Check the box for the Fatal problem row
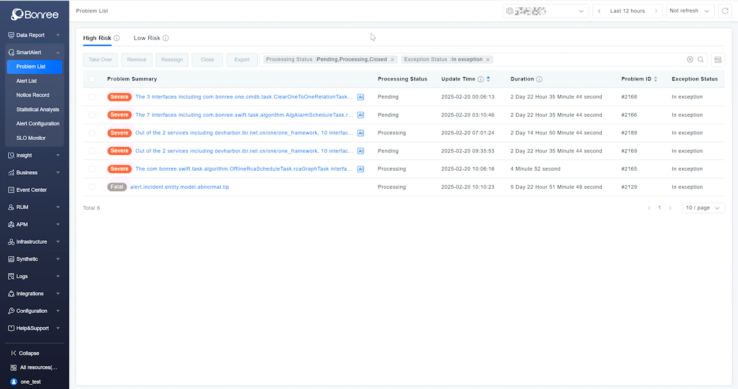Viewport: 738px width, 389px height. click(x=92, y=187)
